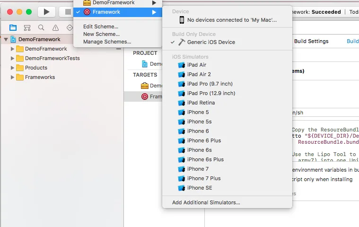Screen dimensions: 359x227
Task: Collapse the DemoFramework project root
Action: 6,39
